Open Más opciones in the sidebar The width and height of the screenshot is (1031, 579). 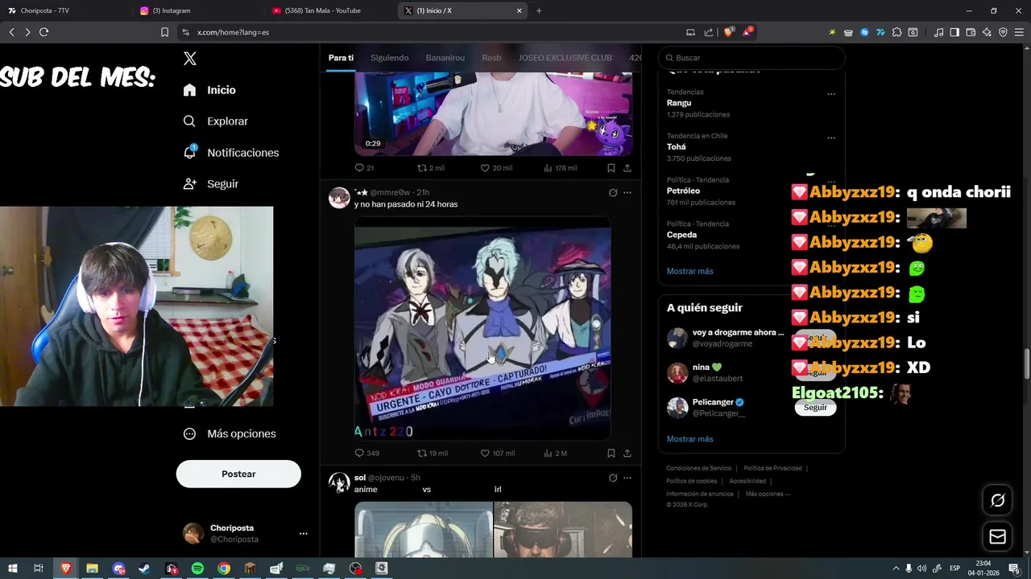coord(230,433)
